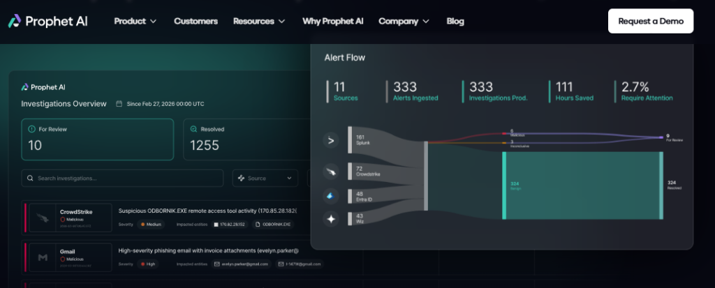Focus the Search investigations field
Screen dimensions: 715x288
(122, 179)
